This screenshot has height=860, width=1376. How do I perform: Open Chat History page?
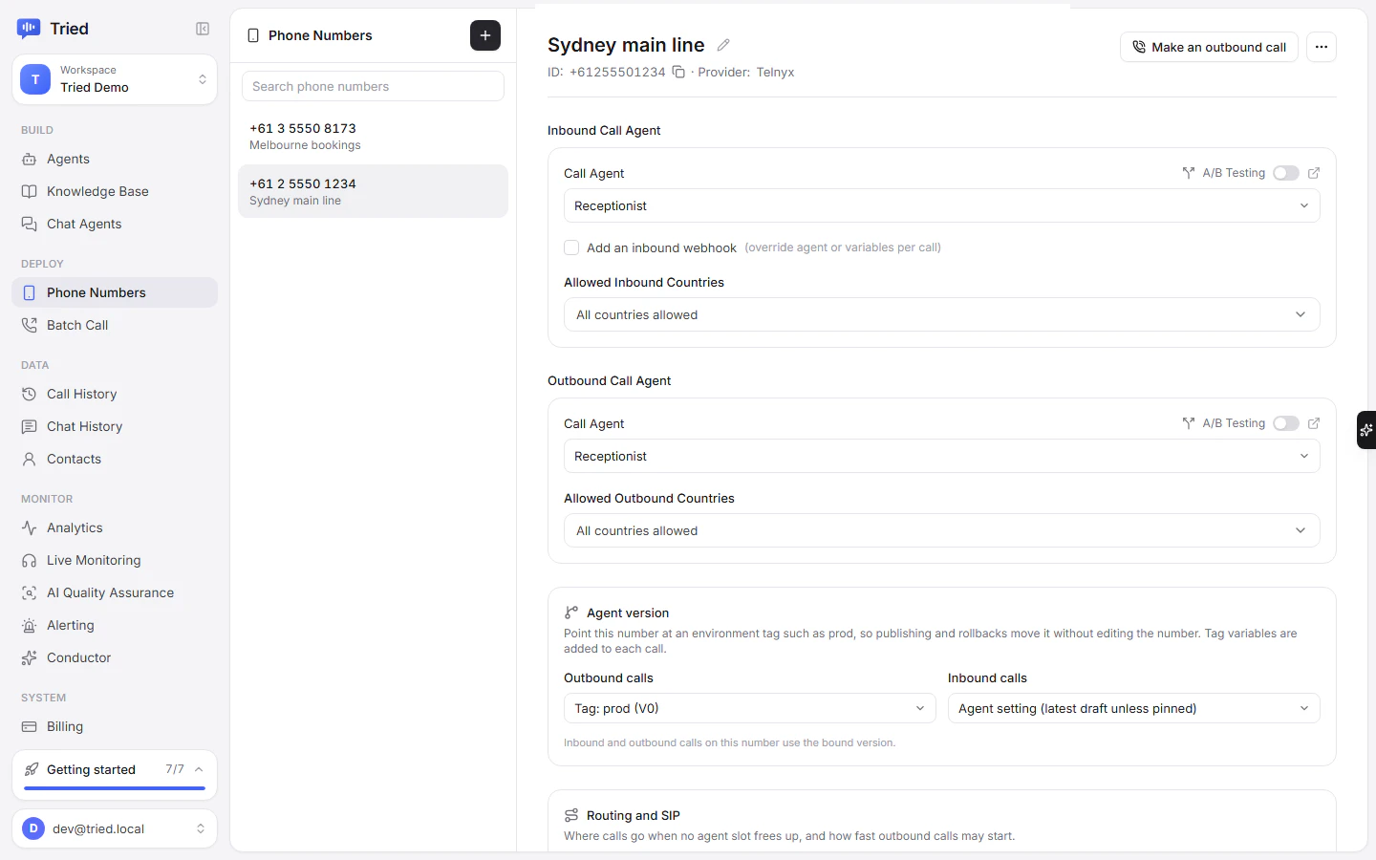pyautogui.click(x=115, y=426)
